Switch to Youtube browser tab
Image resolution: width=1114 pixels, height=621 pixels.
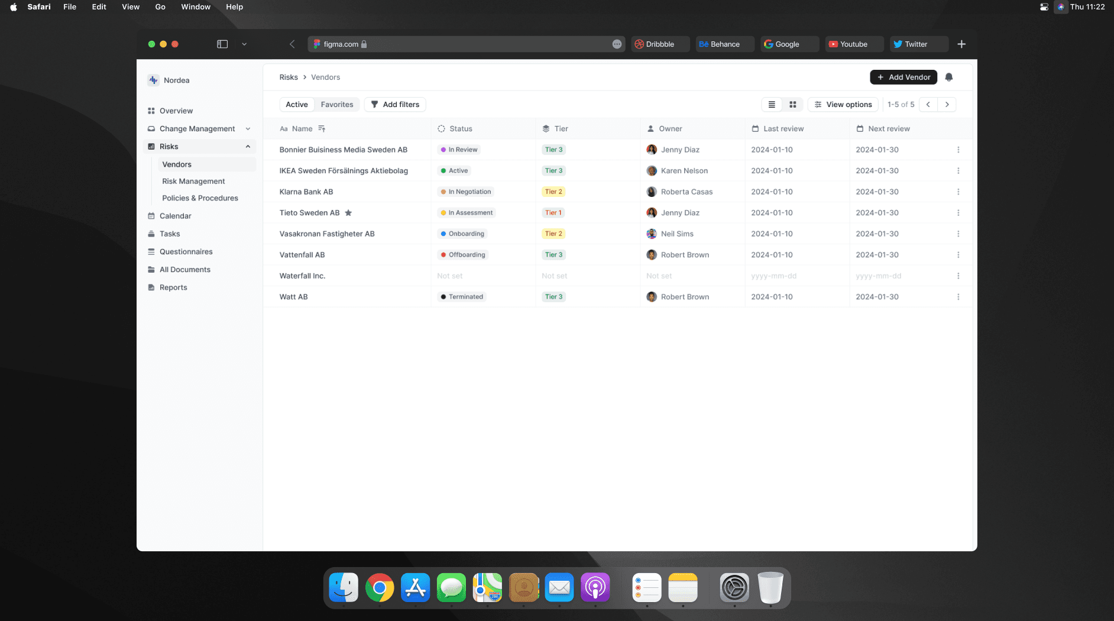[x=854, y=44]
